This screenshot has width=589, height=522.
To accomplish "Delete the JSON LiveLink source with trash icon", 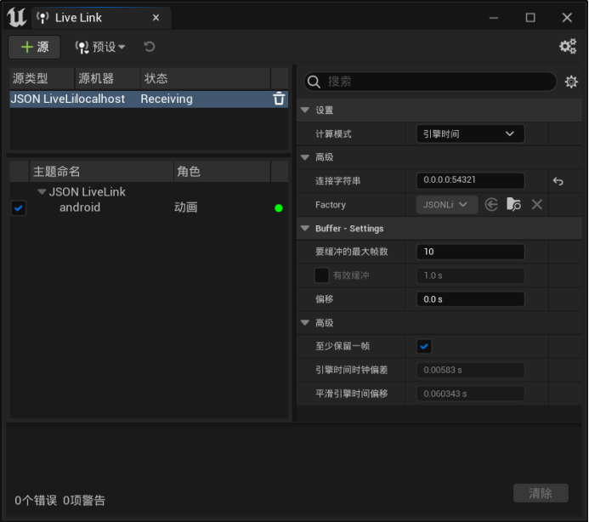I will [x=279, y=99].
